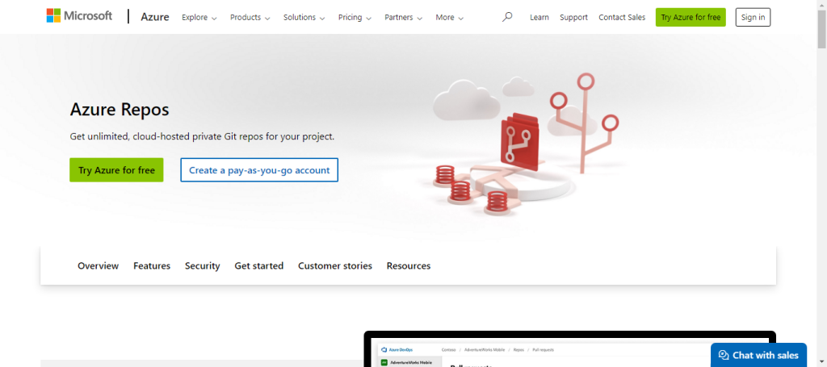This screenshot has width=827, height=367.
Task: Open the Customer stories tab
Action: (335, 266)
